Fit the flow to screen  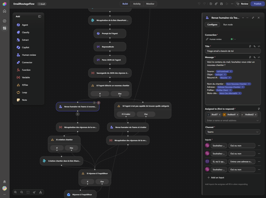(28, 192)
